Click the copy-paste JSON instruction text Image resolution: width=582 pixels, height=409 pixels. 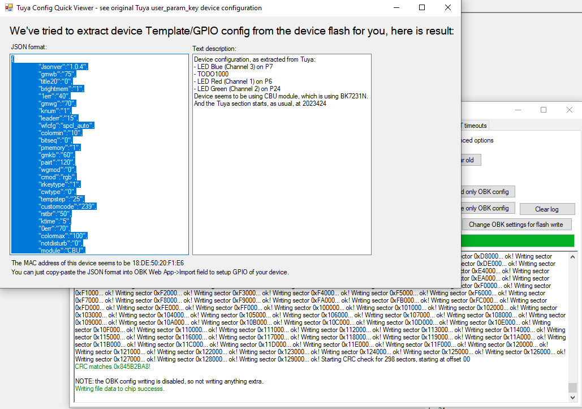[150, 272]
